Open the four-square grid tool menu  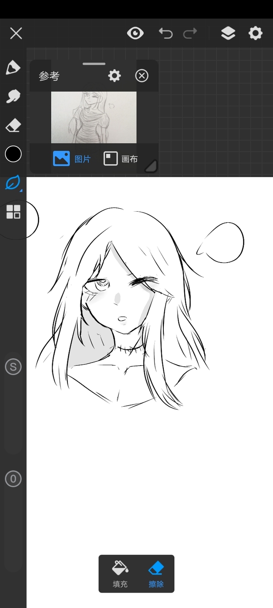[x=13, y=212]
